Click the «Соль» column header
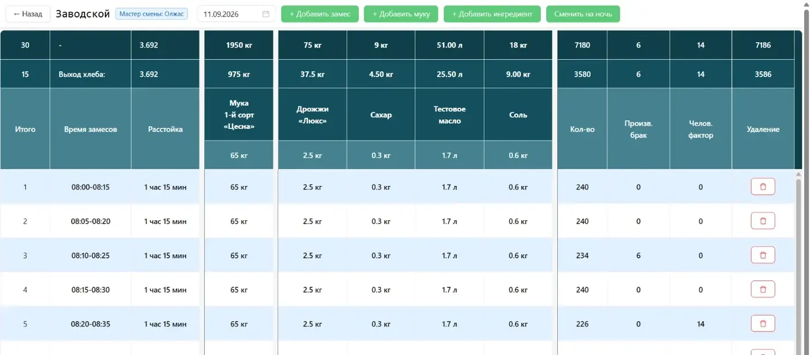The image size is (810, 355). point(518,115)
